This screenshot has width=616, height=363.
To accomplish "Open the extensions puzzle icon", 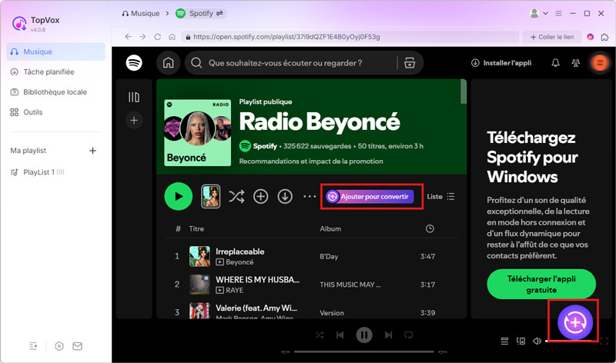I will tap(605, 37).
